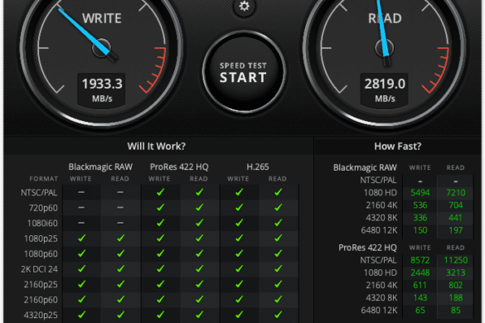The image size is (485, 323).
Task: Select the 1080p60 format row label
Action: [x=41, y=253]
